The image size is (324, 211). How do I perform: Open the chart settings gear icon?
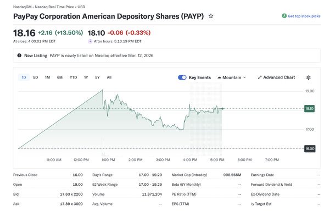tap(308, 77)
